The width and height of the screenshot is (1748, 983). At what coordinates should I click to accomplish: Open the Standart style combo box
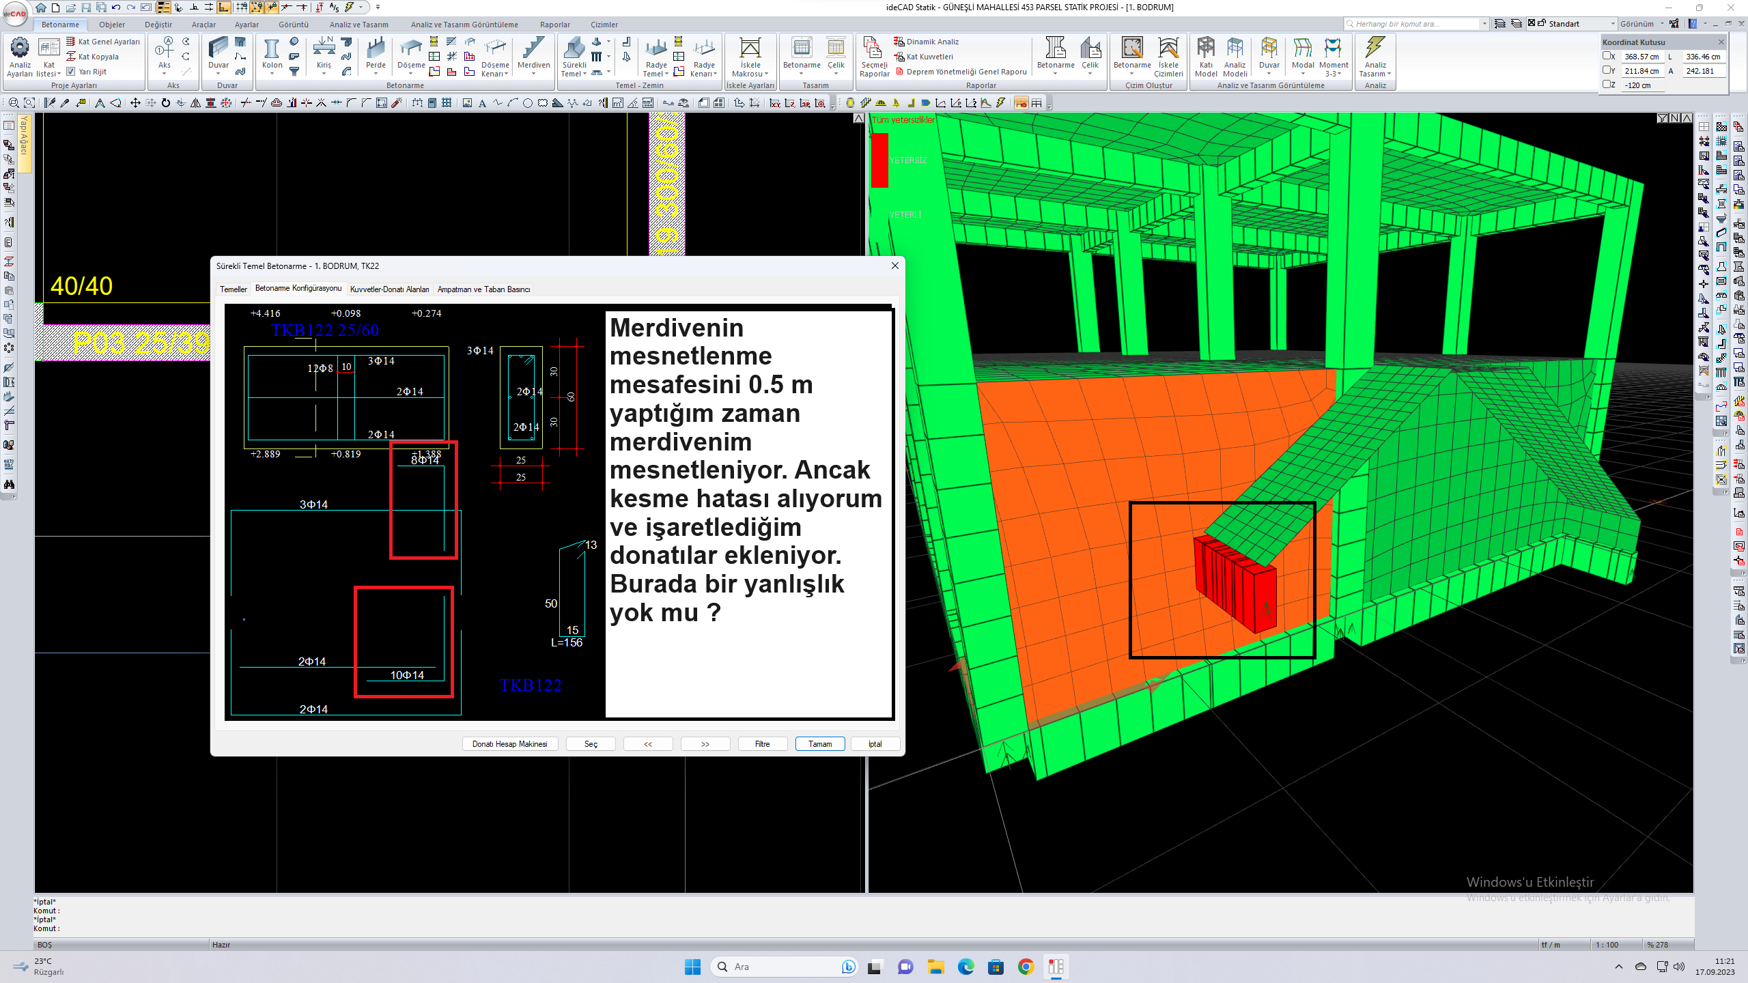(x=1573, y=23)
